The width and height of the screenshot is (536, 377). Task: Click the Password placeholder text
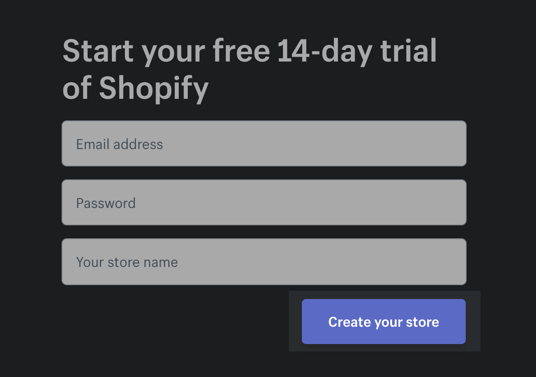(106, 203)
